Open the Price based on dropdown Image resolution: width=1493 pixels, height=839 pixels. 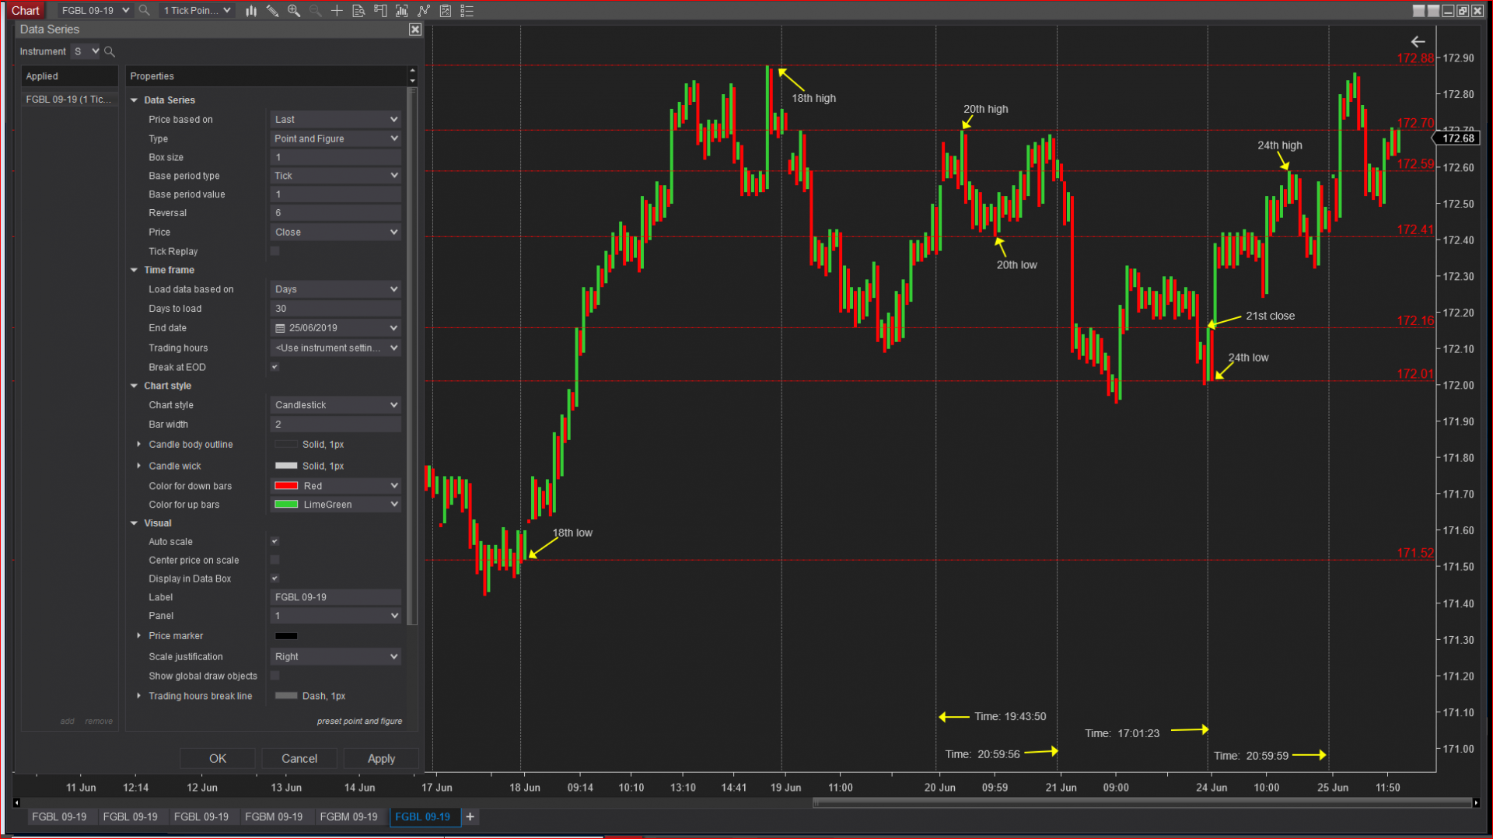pos(336,120)
